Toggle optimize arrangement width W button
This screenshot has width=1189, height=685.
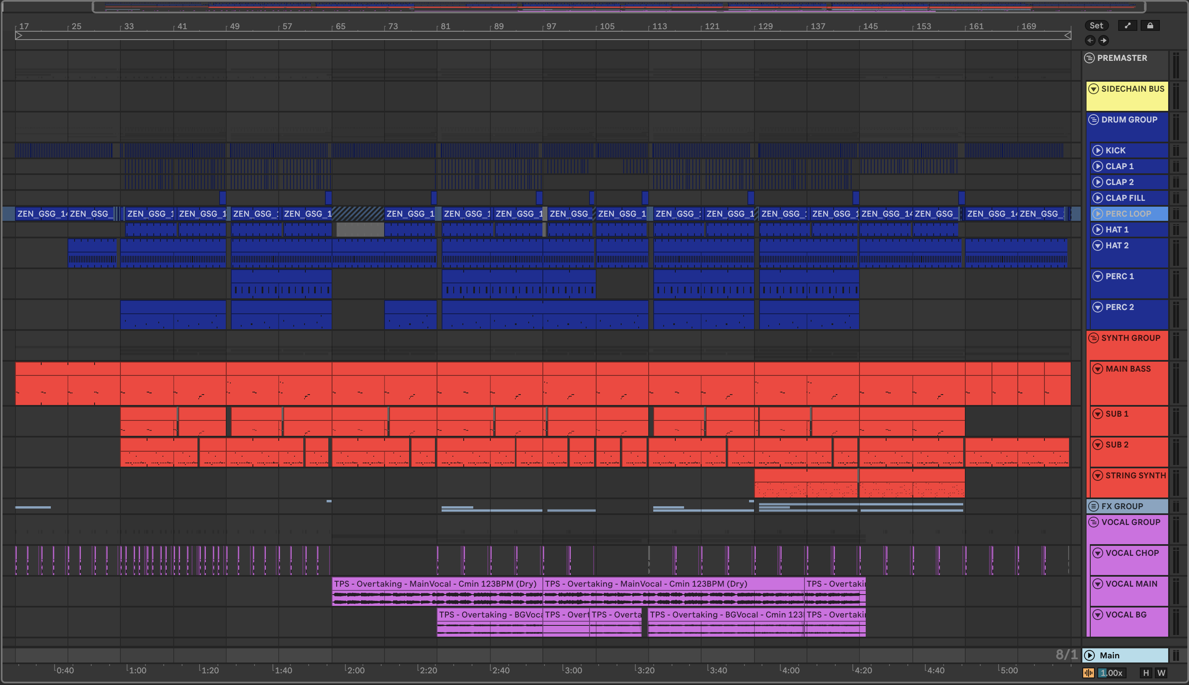click(x=1161, y=673)
